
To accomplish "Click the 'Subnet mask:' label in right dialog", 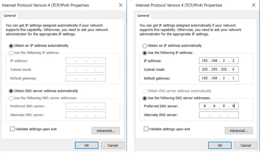I will (x=155, y=70).
